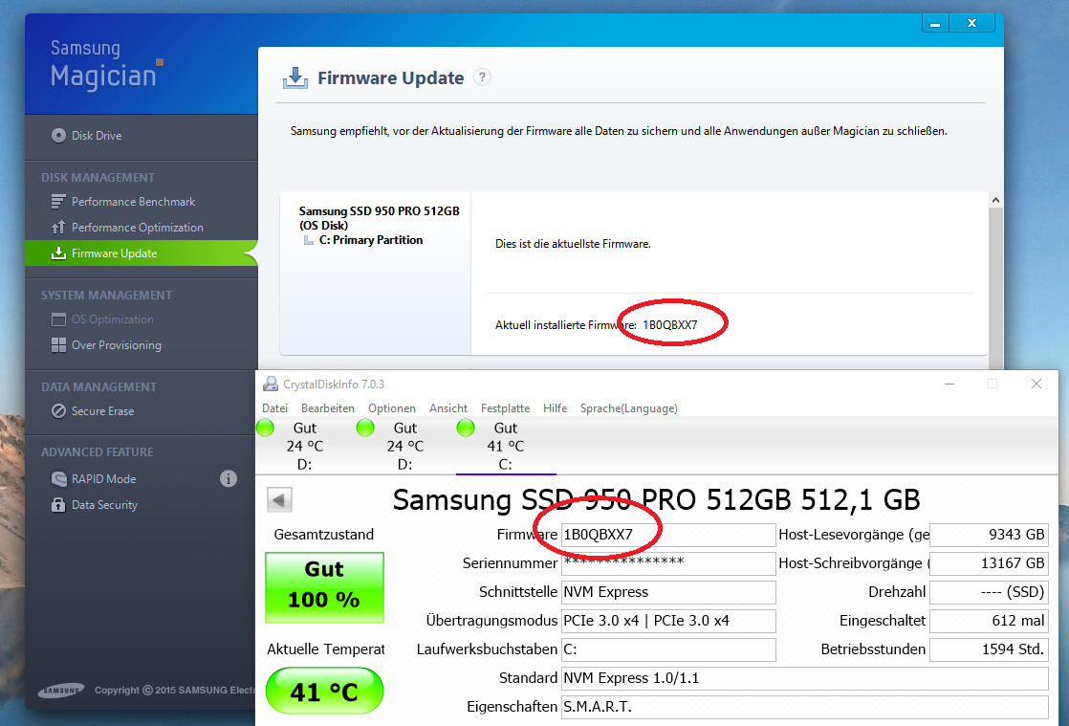This screenshot has height=726, width=1069.
Task: Open the Ansicht menu
Action: pyautogui.click(x=447, y=408)
